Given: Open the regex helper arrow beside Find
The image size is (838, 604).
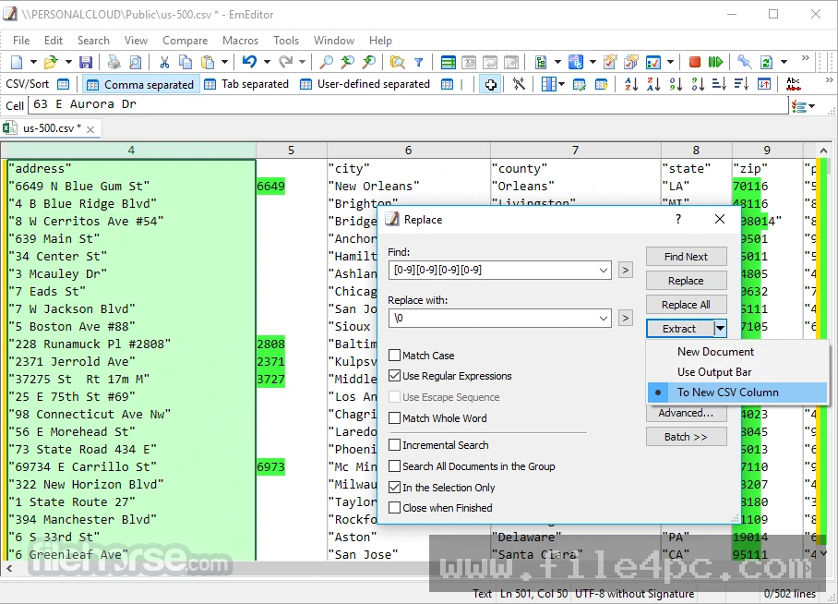Looking at the screenshot, I should click(626, 271).
